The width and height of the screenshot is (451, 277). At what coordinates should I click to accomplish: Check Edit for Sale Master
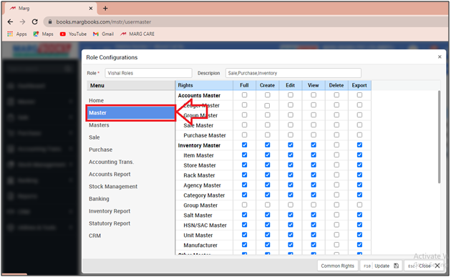(x=291, y=125)
